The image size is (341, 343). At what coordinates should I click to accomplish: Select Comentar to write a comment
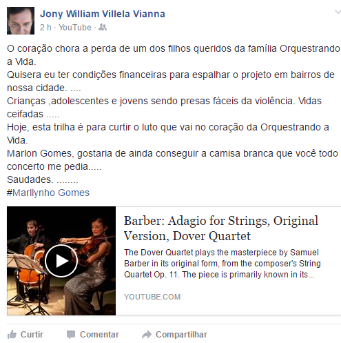(93, 335)
